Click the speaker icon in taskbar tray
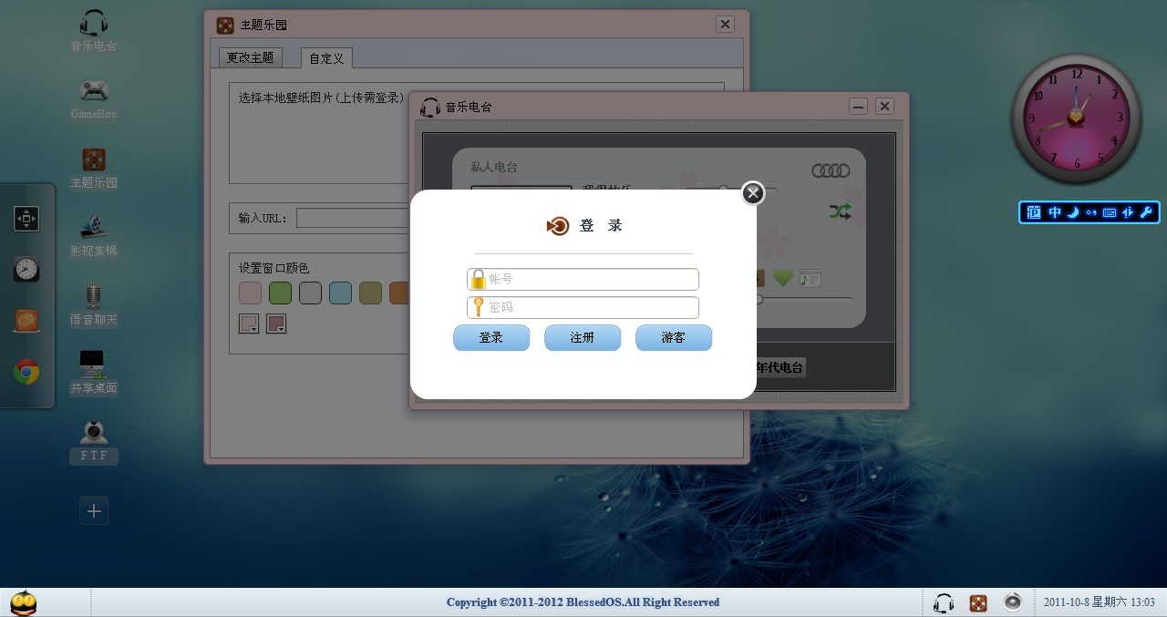Image resolution: width=1167 pixels, height=617 pixels. coord(1013,602)
